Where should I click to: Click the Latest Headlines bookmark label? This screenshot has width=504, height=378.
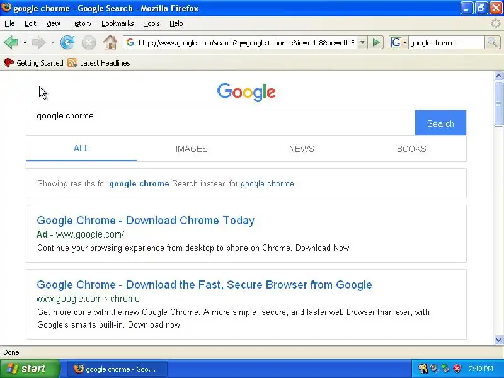[x=105, y=63]
